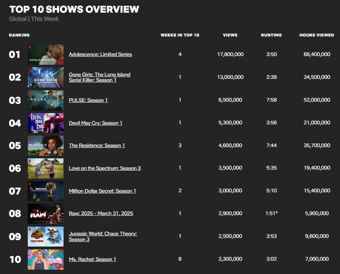Click the RUNTIME column header
Screen dimensions: 340x274
271,35
